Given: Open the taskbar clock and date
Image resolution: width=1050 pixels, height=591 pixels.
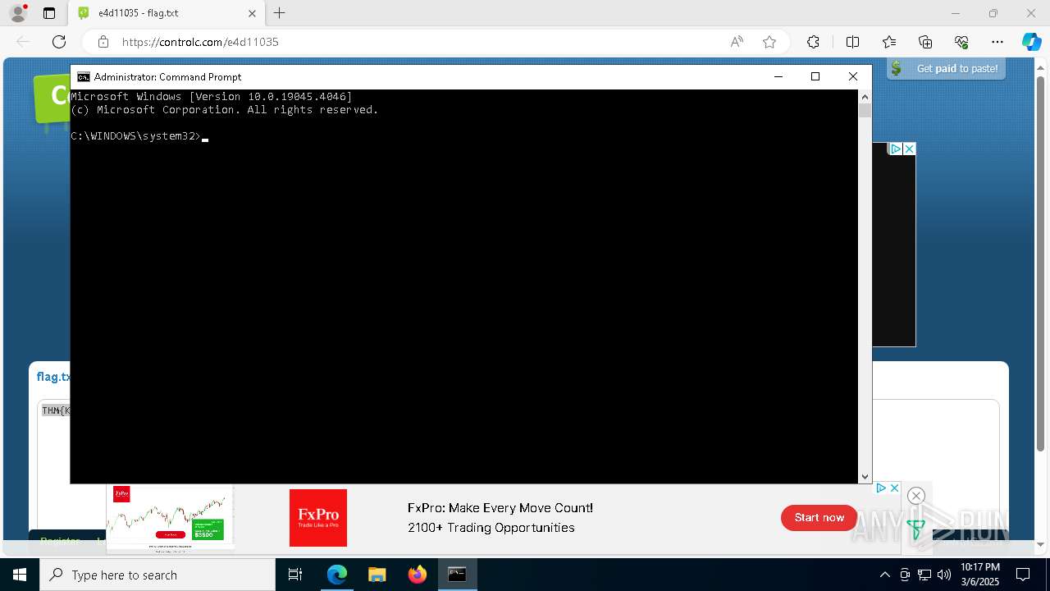Looking at the screenshot, I should pyautogui.click(x=980, y=575).
